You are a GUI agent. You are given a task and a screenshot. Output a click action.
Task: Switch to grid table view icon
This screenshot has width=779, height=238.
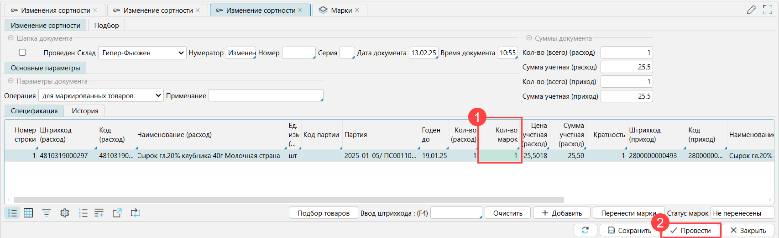point(28,213)
